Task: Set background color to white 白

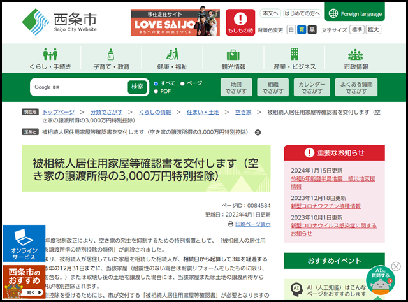Action: click(291, 30)
